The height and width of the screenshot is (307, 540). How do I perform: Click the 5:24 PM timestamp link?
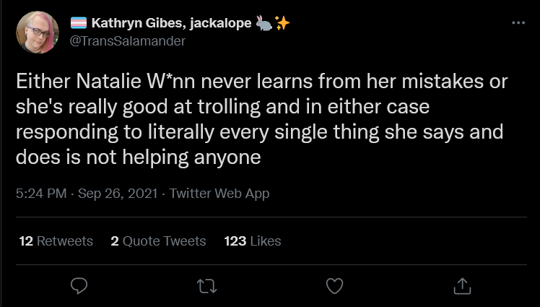pos(41,194)
